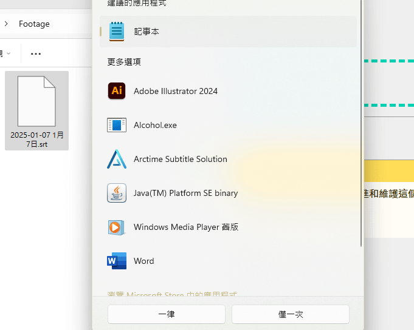The width and height of the screenshot is (414, 330).
Task: Open the three-dot more options menu
Action: [36, 53]
